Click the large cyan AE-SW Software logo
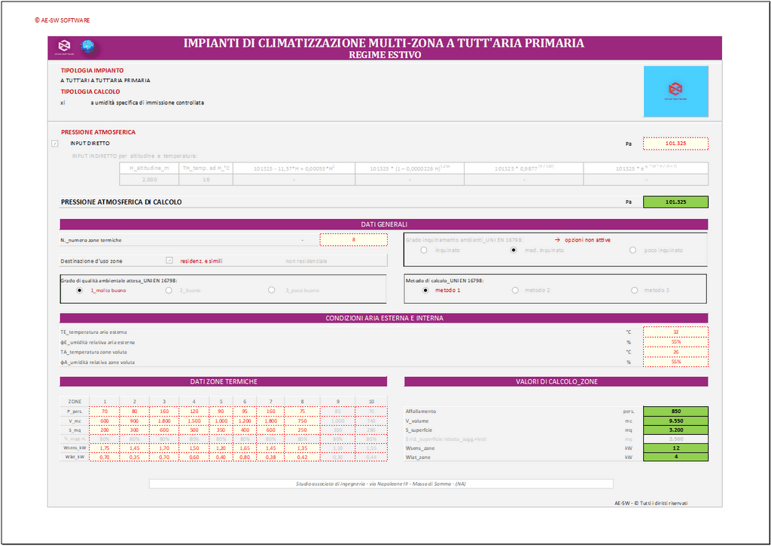The width and height of the screenshot is (771, 546). tap(675, 91)
